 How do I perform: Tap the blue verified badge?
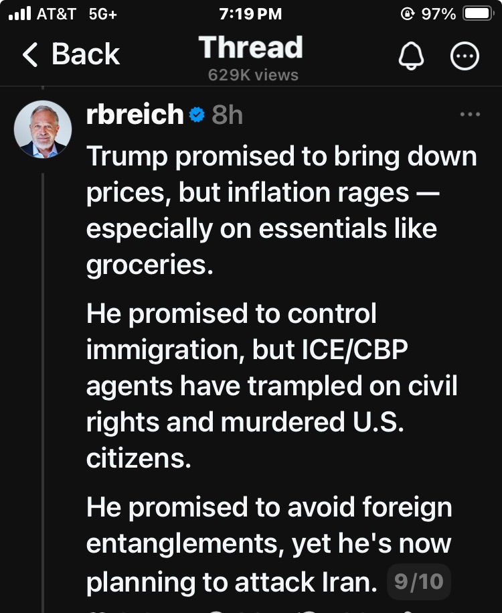197,116
